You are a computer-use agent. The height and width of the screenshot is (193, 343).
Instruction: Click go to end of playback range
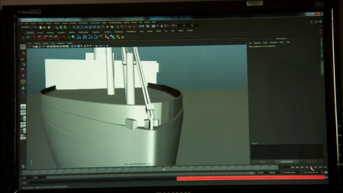[325, 167]
